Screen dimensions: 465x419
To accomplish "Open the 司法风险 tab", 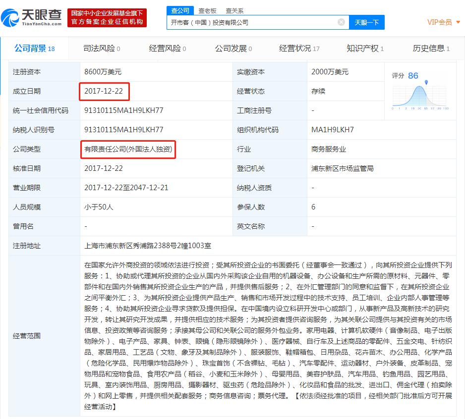I will (102, 49).
